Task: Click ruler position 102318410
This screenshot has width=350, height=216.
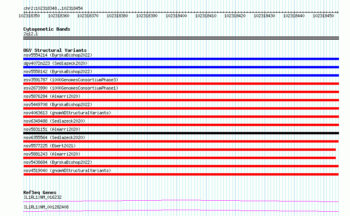Action: tap(206, 16)
